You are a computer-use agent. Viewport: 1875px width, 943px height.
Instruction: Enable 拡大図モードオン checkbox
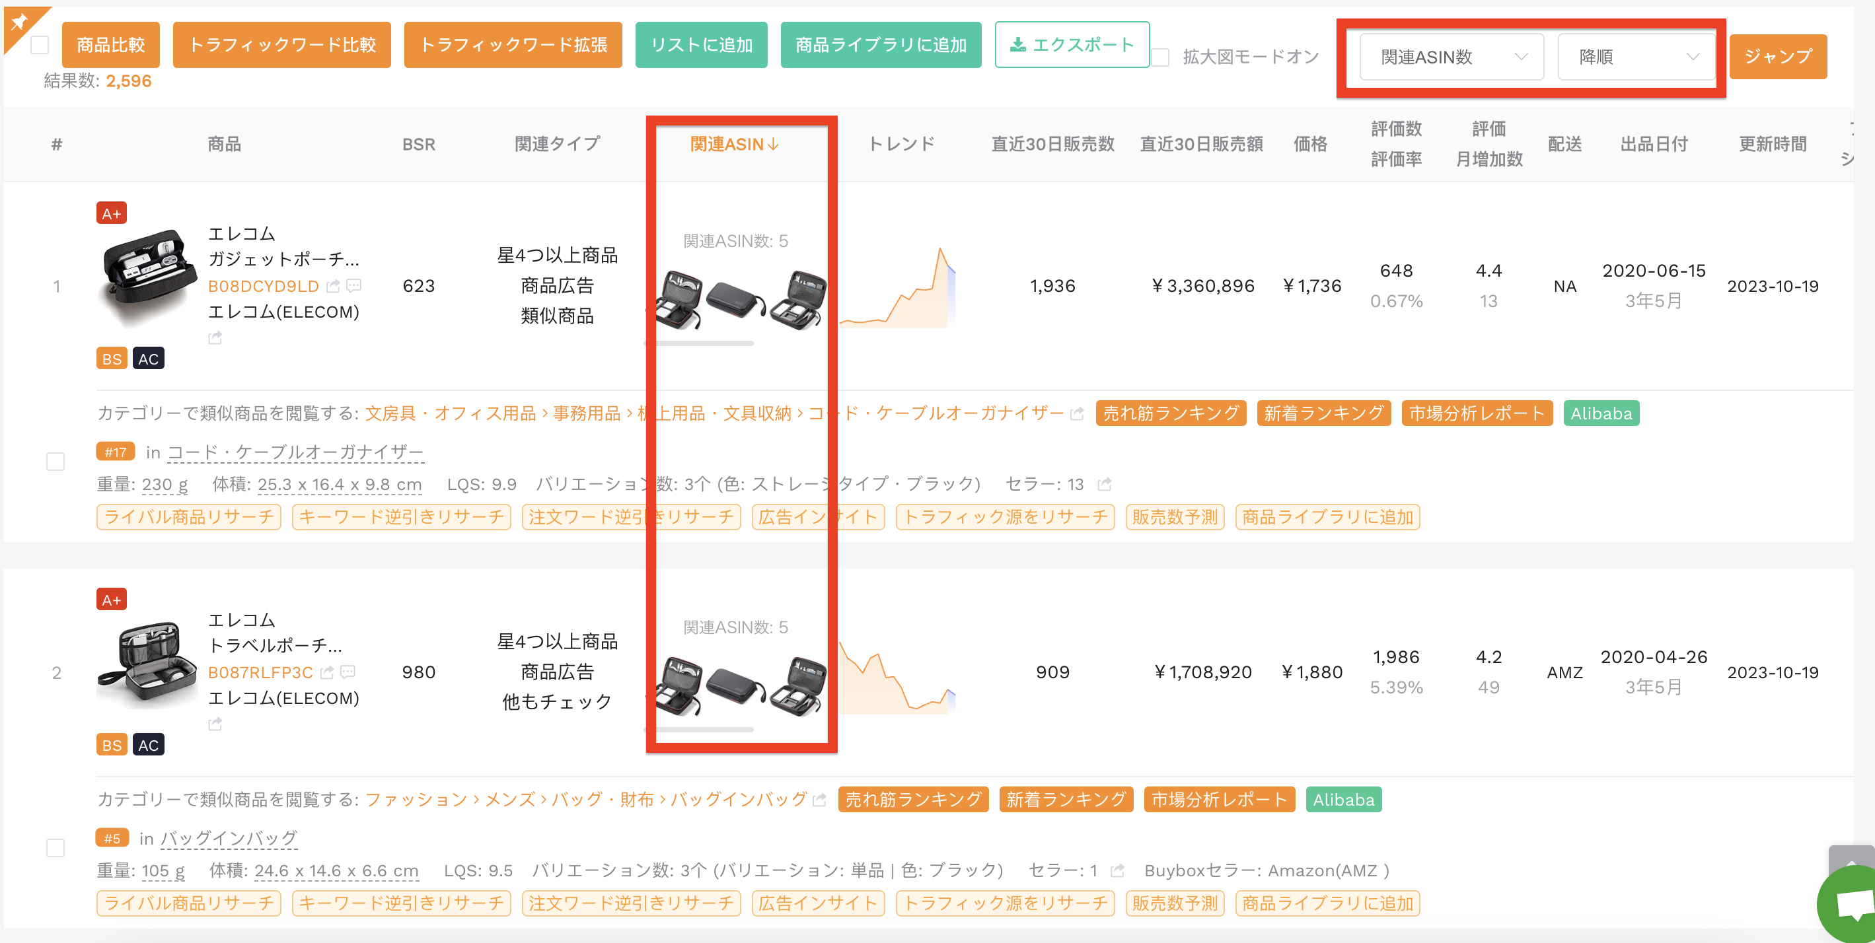(x=1160, y=57)
